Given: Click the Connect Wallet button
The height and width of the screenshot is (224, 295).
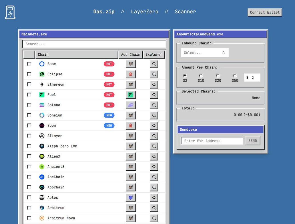Looking at the screenshot, I should (x=265, y=12).
